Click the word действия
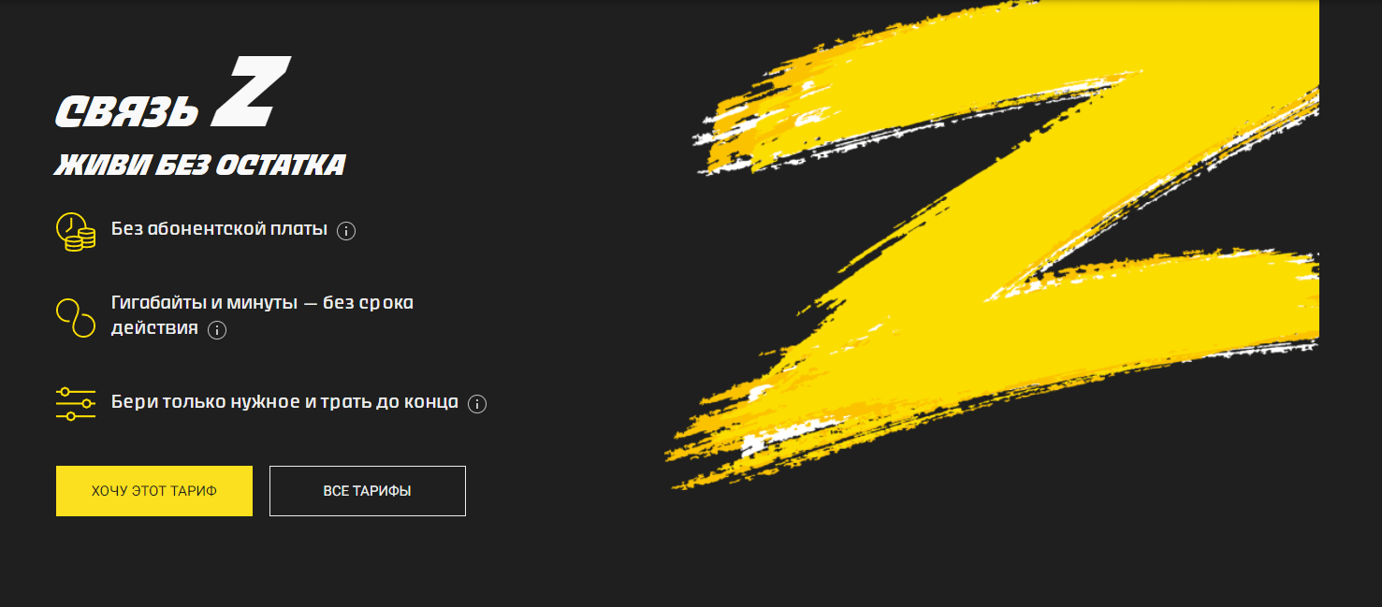 (x=154, y=328)
